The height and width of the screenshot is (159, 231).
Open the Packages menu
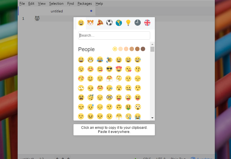point(85,4)
